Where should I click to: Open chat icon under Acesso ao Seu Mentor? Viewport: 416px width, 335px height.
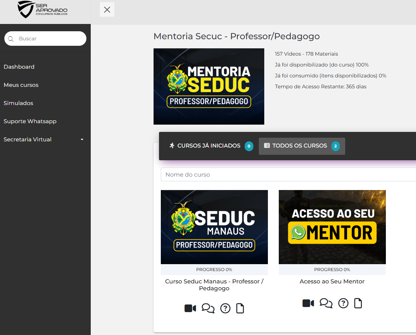pyautogui.click(x=326, y=303)
